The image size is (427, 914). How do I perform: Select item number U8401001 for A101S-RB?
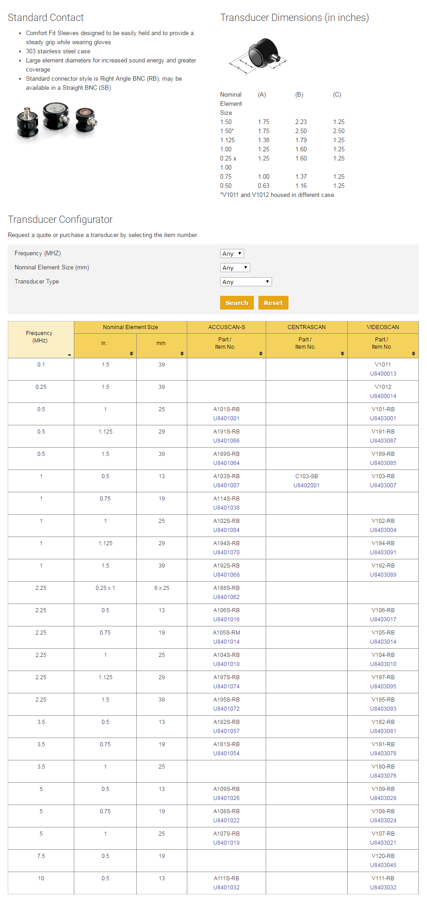tap(226, 418)
